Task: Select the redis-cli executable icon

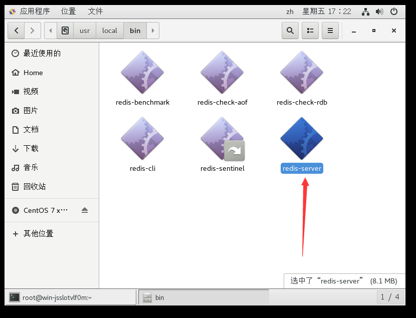Action: (142, 139)
